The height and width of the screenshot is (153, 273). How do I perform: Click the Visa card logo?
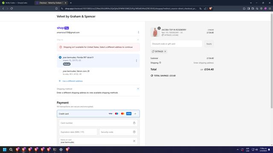coord(110,113)
